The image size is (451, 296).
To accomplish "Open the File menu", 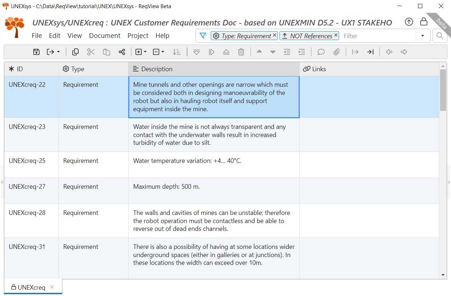I will click(37, 36).
